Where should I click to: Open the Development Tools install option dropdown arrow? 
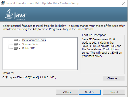pos(19,40)
